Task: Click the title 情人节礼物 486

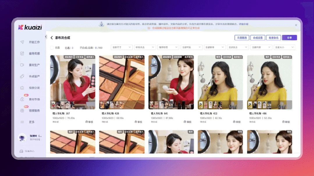Action: click(x=258, y=113)
